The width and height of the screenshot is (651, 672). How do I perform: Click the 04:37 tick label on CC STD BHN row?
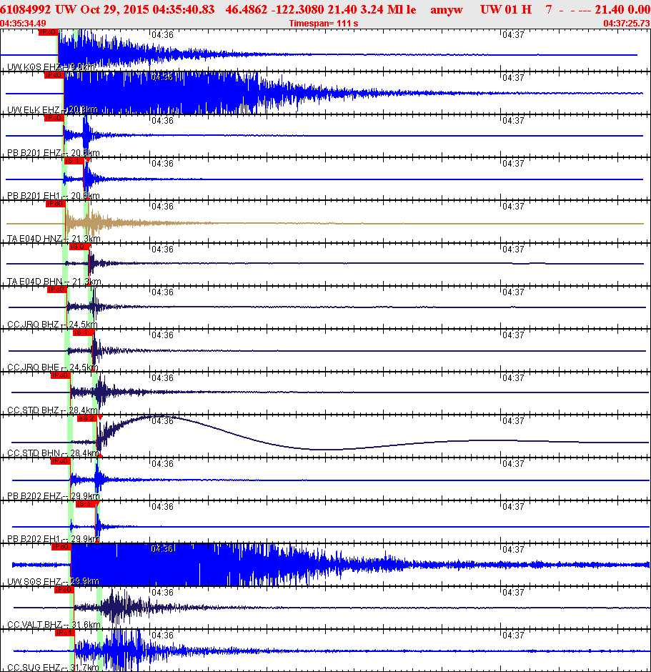click(513, 420)
